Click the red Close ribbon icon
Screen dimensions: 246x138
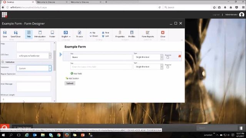163,33
